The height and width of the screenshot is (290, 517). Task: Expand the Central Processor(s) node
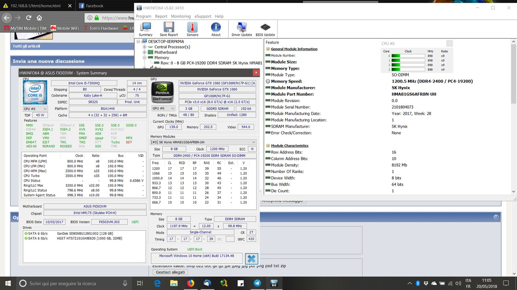[145, 47]
